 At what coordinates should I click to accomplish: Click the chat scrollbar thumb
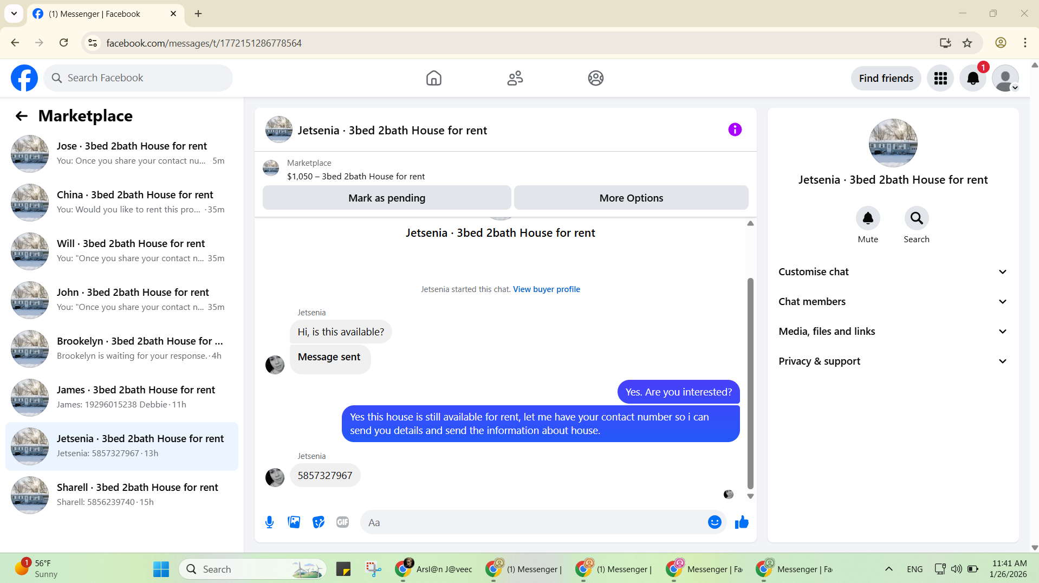(x=750, y=384)
